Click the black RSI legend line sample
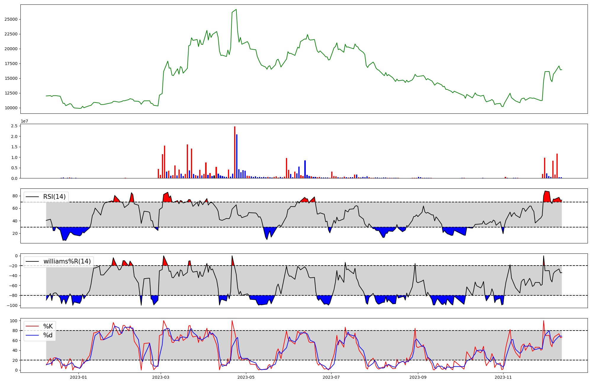The image size is (592, 384). tap(32, 197)
